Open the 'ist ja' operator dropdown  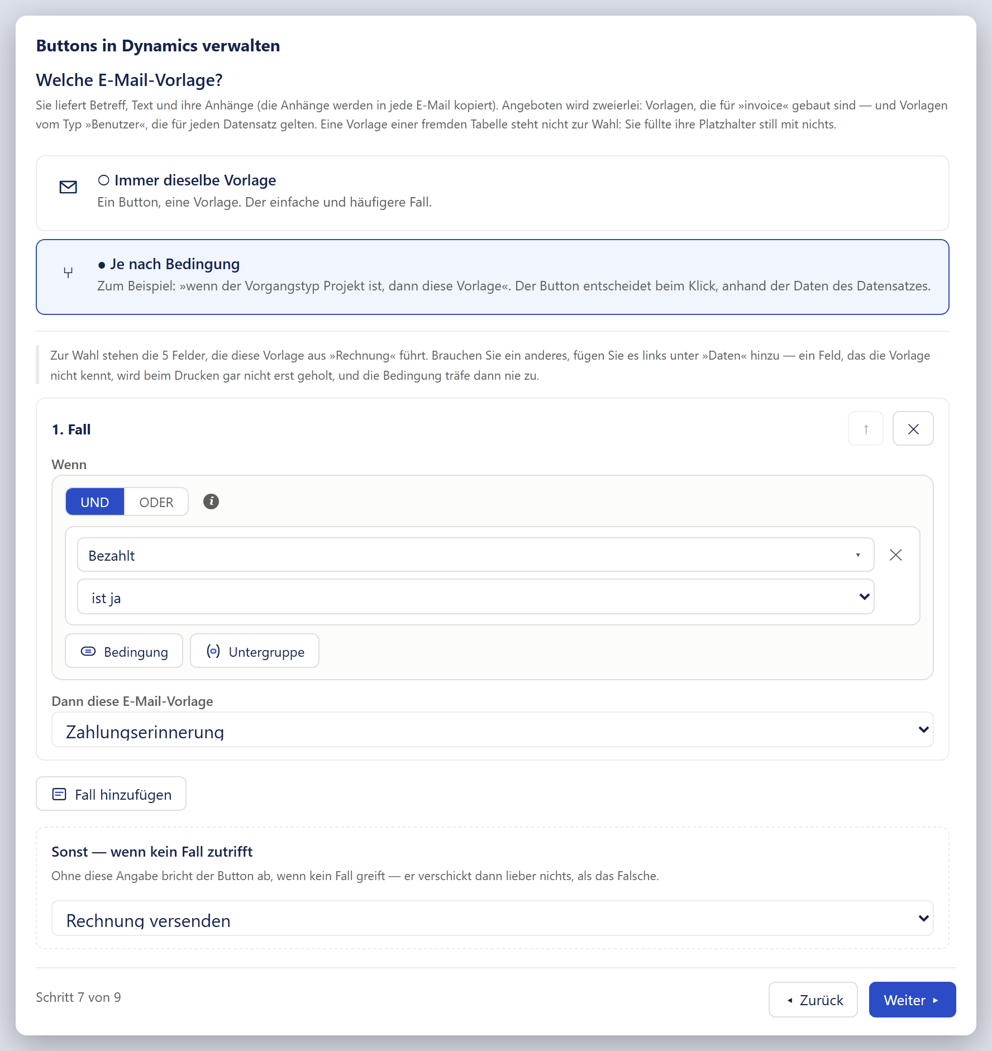point(475,597)
